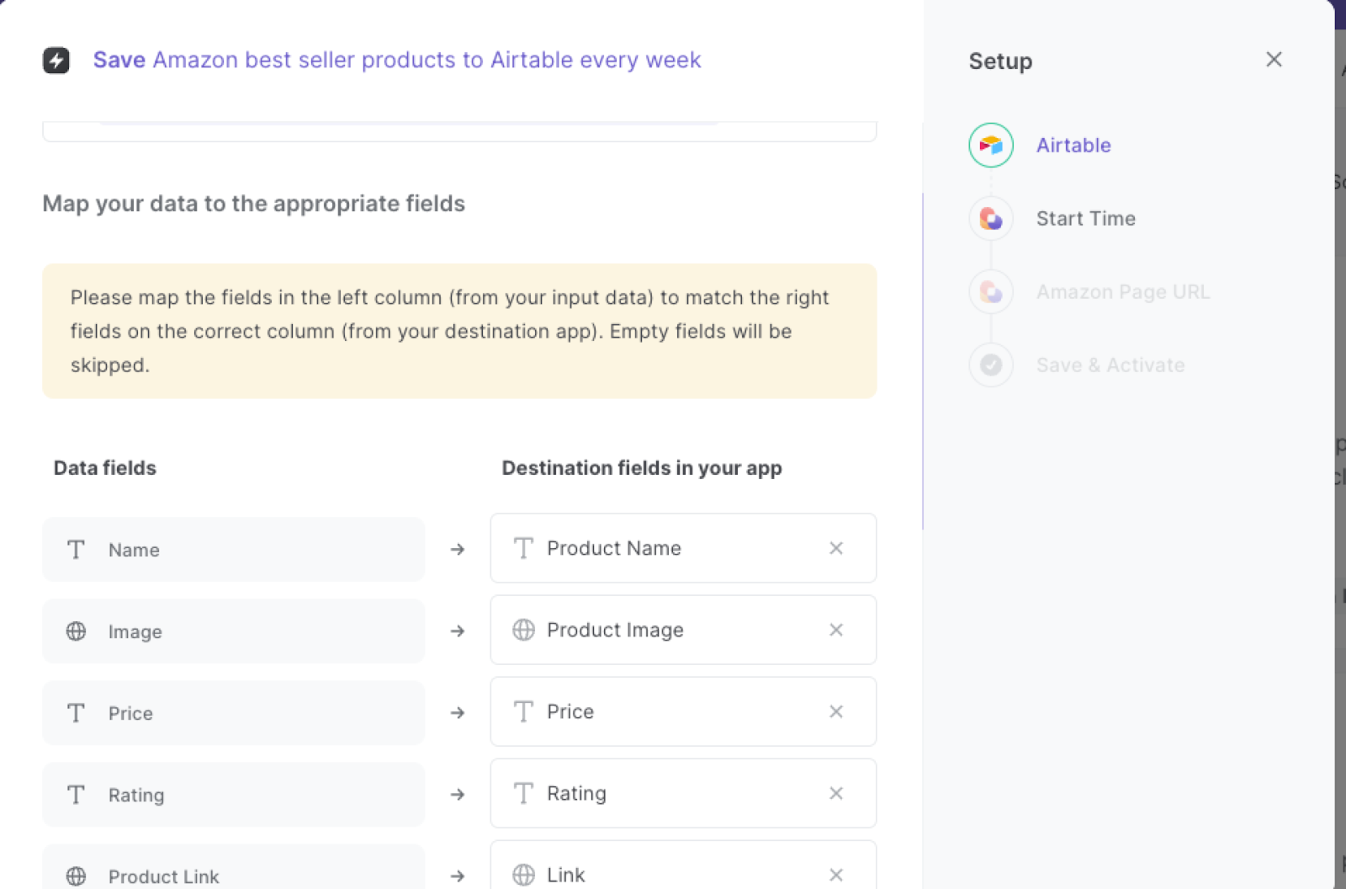Click the Map your data heading

[x=253, y=204]
